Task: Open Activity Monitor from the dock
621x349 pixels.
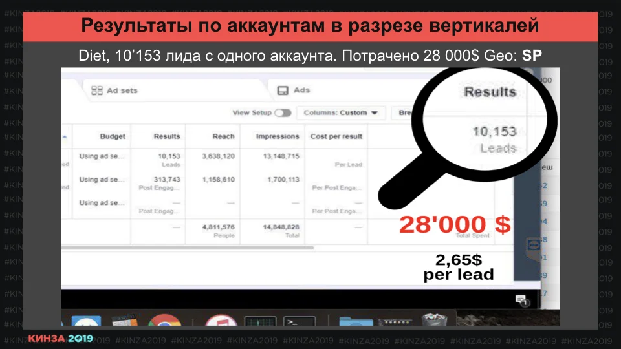Action: click(260, 321)
